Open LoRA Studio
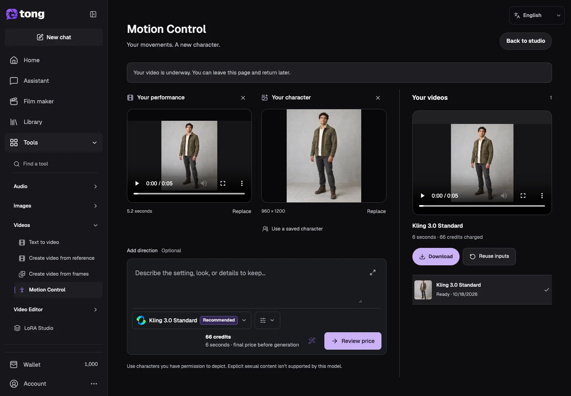 click(56, 328)
